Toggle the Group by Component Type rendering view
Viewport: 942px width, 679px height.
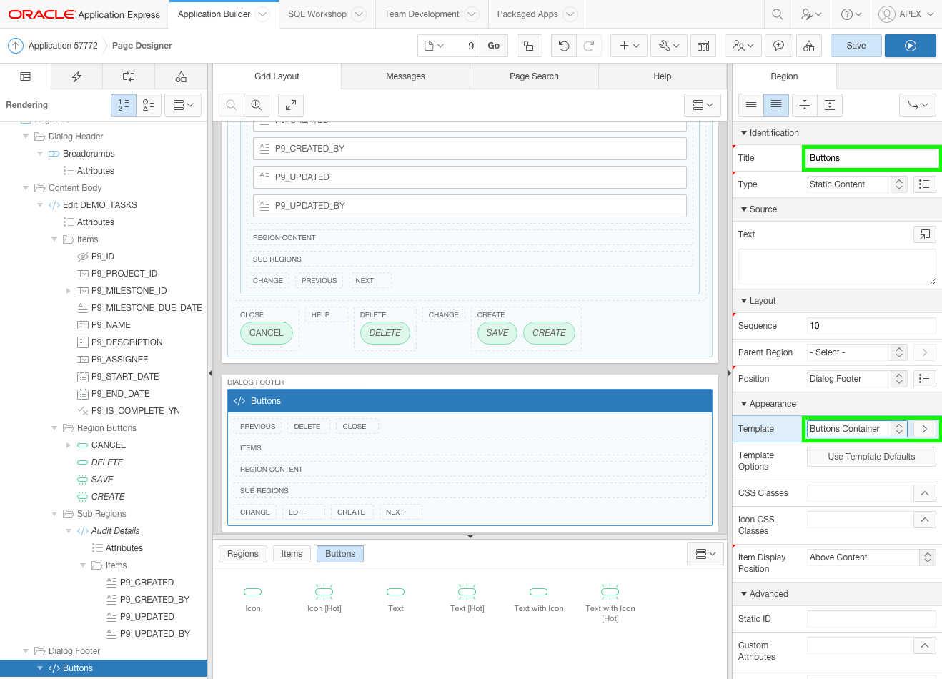click(x=149, y=105)
